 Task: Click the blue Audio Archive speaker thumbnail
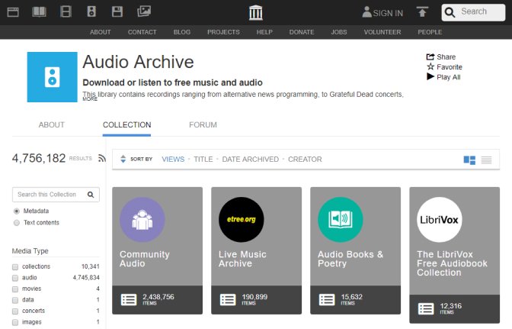[x=53, y=77]
